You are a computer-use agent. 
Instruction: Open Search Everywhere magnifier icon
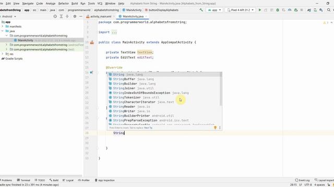(329, 10)
